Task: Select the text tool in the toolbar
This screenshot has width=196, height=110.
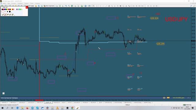Action: click(x=115, y=6)
